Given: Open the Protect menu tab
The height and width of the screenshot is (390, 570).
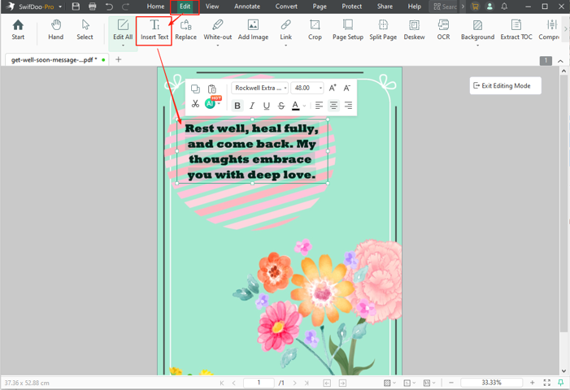Looking at the screenshot, I should (x=352, y=6).
